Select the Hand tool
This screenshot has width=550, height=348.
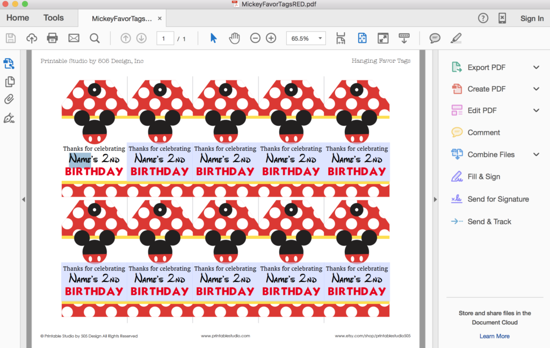click(x=234, y=38)
